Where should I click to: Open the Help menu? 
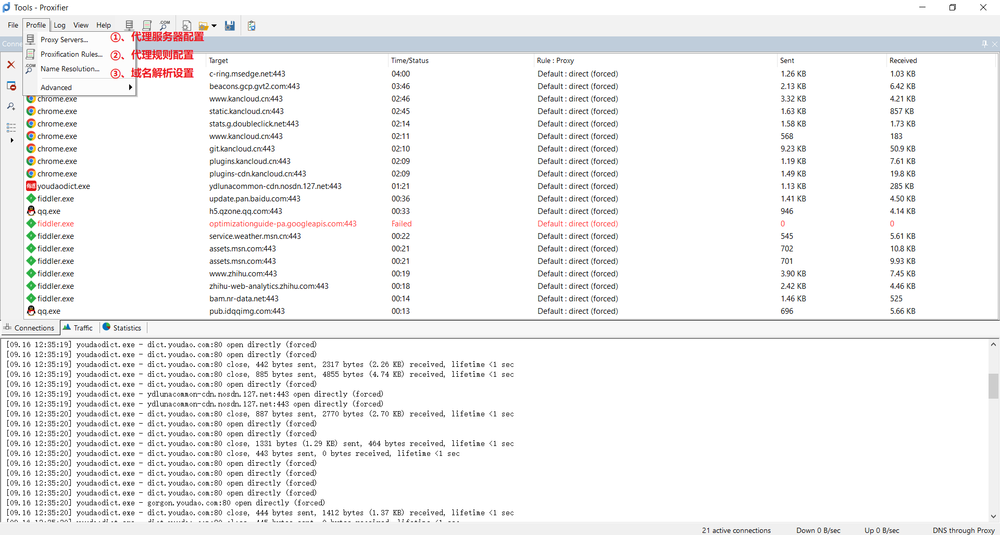click(103, 25)
